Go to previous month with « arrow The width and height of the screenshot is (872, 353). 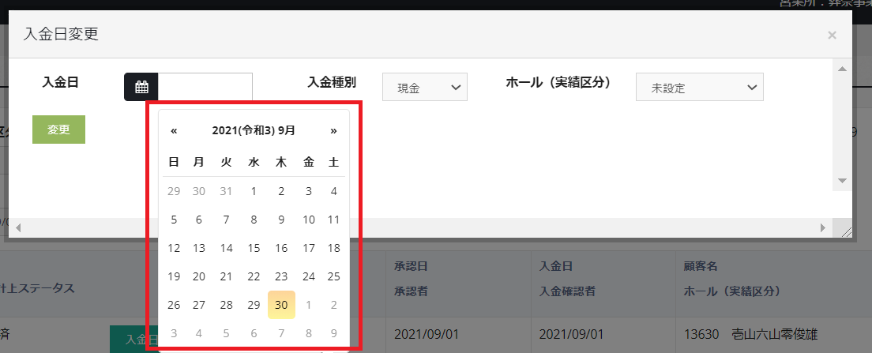[x=174, y=131]
